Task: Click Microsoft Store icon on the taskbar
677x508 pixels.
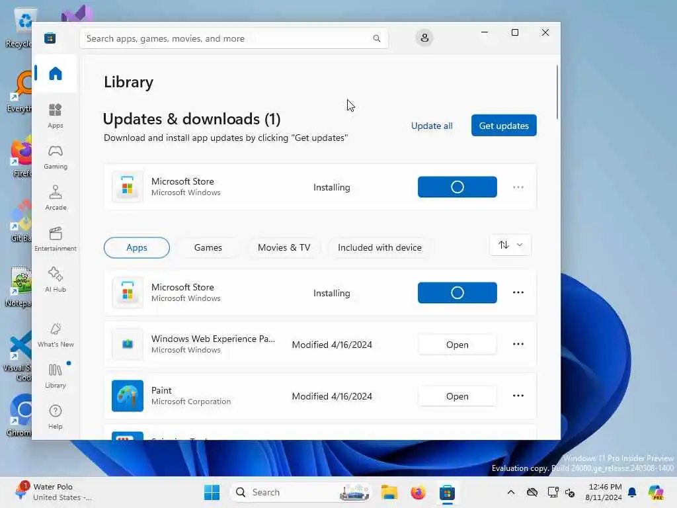Action: [448, 492]
